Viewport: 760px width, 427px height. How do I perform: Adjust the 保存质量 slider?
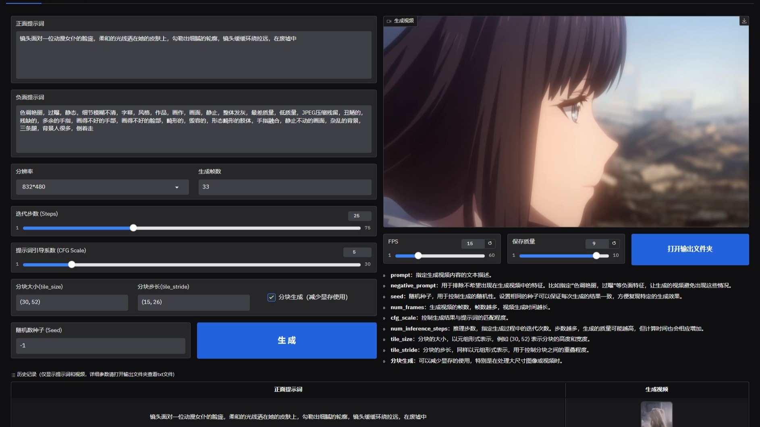(x=564, y=255)
